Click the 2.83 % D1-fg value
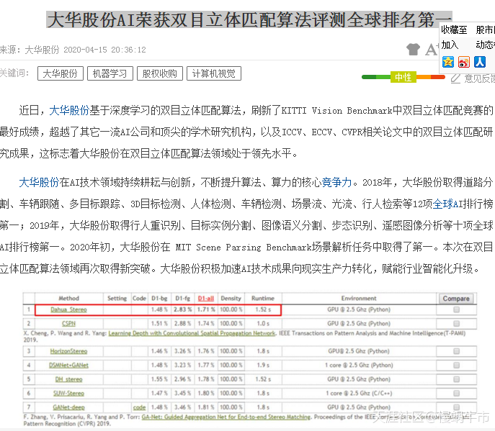Image resolution: width=495 pixels, height=431 pixels. 183,309
